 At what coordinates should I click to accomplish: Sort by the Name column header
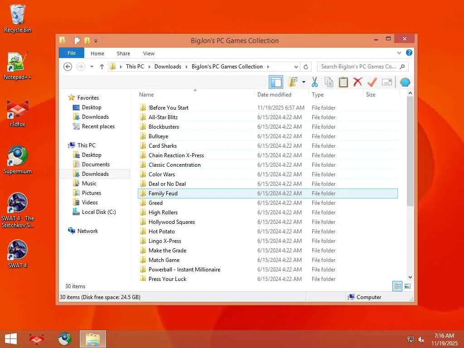click(x=195, y=95)
